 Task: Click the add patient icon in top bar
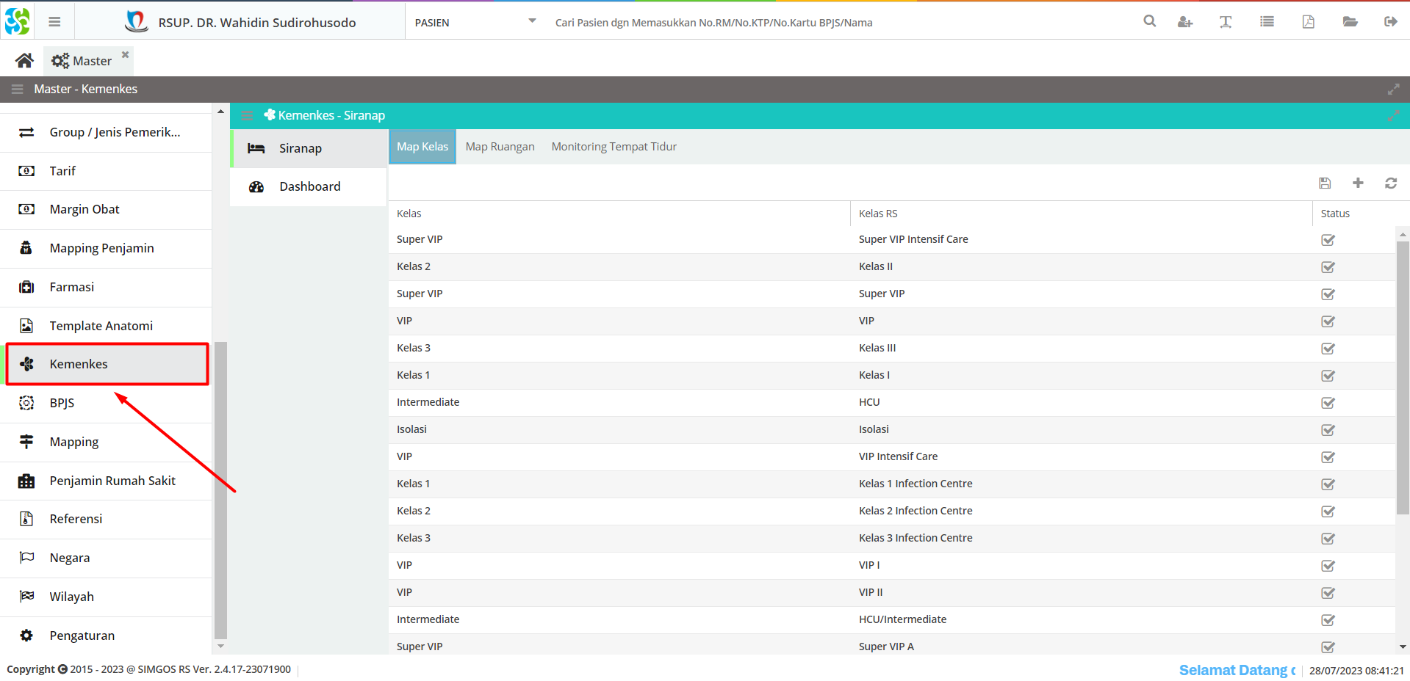pyautogui.click(x=1184, y=22)
